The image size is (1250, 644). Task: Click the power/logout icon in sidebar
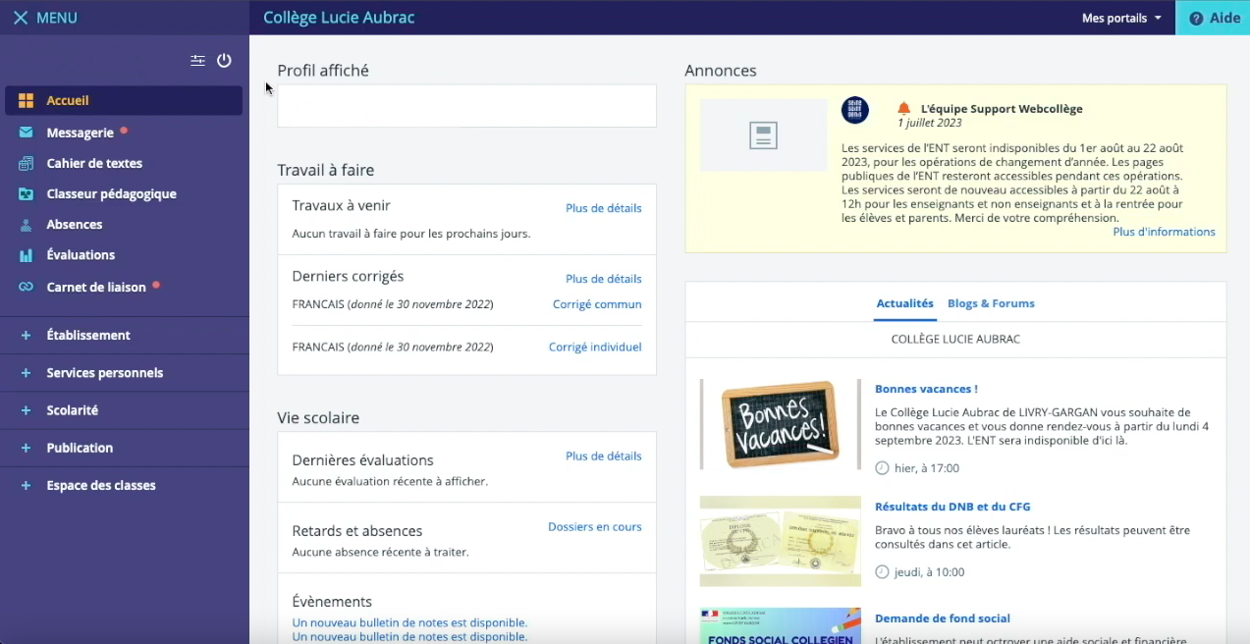point(224,60)
